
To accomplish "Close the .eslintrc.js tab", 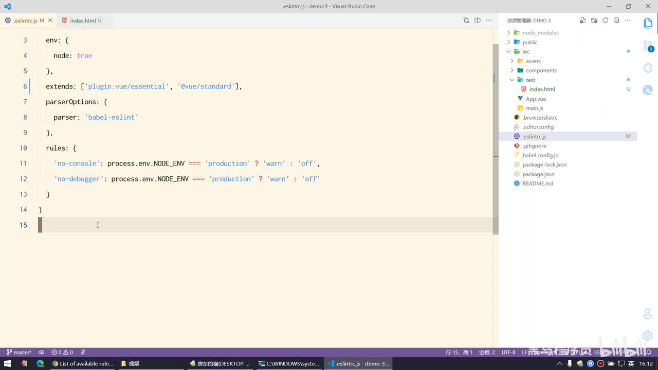I will (x=50, y=21).
